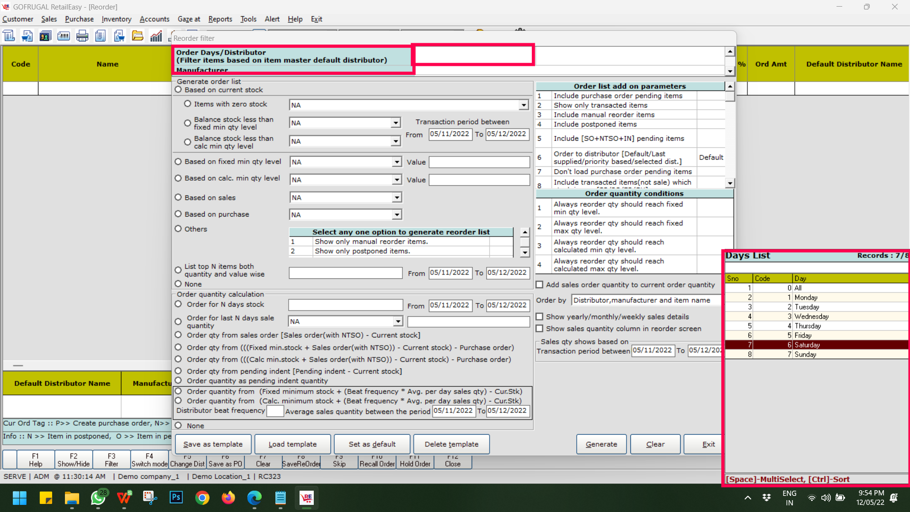The image size is (910, 512).
Task: Click the barcode label toolbar icon
Action: (64, 36)
